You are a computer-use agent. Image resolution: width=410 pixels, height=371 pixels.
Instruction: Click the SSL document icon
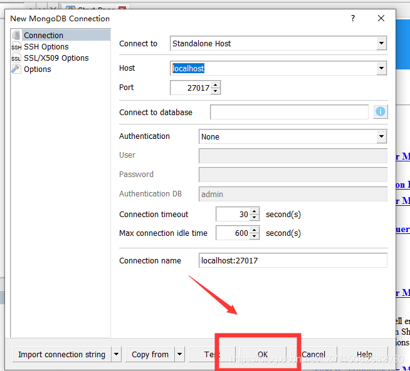point(16,58)
